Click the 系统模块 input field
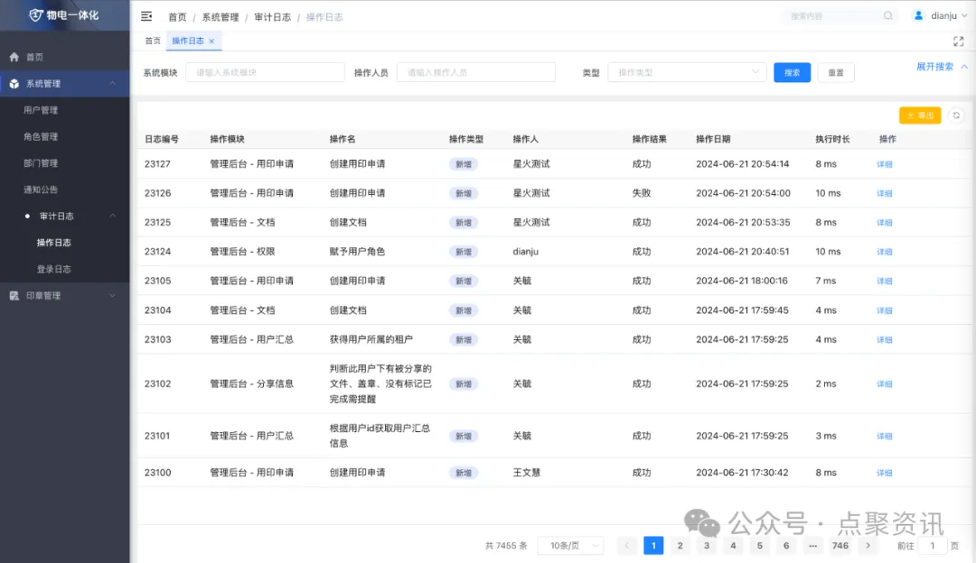Viewport: 976px width, 563px height. point(265,72)
